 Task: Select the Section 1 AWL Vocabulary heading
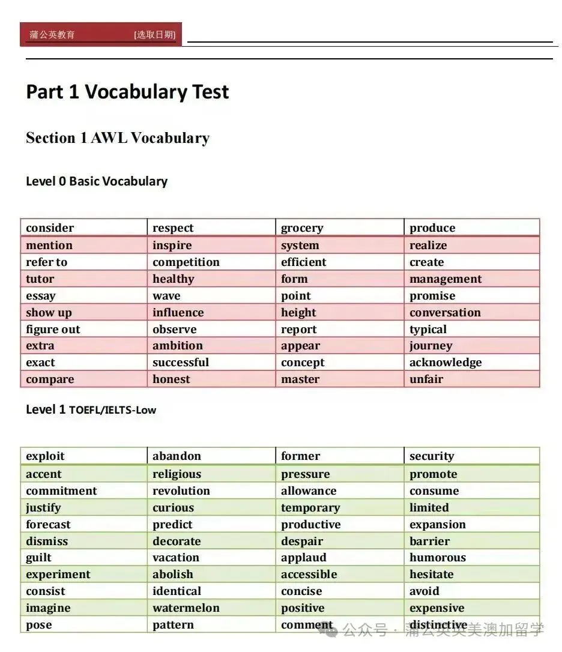click(x=118, y=138)
